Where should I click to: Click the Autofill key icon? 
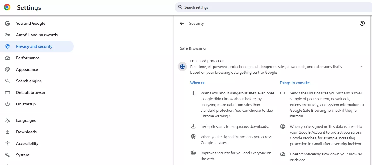[7, 35]
